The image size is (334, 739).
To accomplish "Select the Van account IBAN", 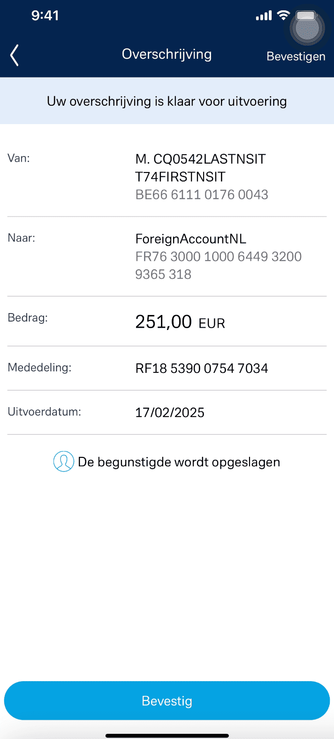I will 201,194.
